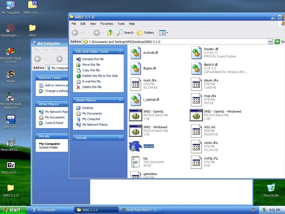Select the music.dta file icon
The height and width of the screenshot is (214, 285).
(x=136, y=84)
